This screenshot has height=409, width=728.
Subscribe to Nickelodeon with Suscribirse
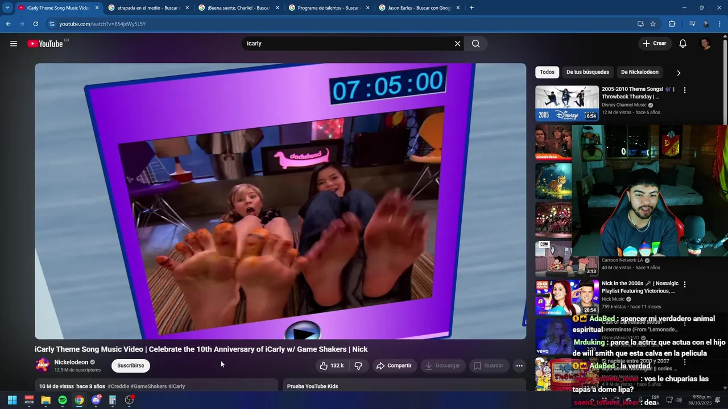tap(131, 366)
